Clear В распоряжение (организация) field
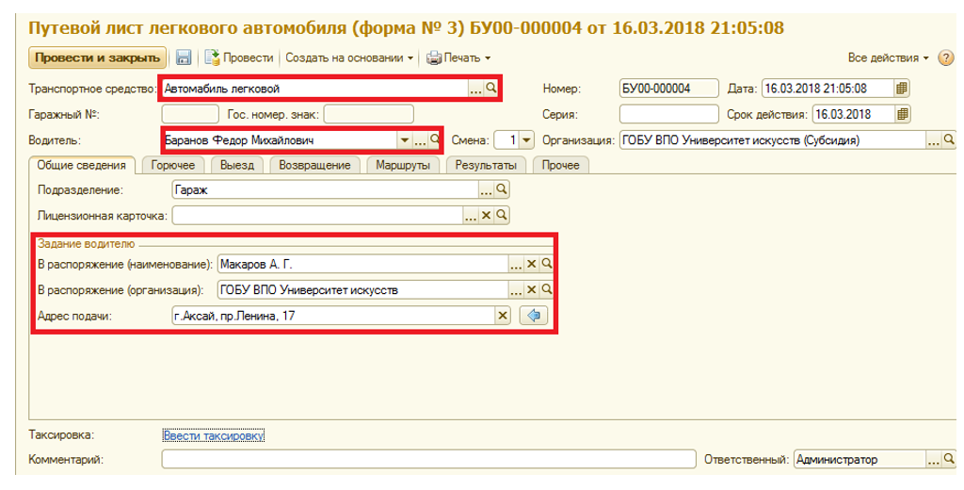This screenshot has height=490, width=964. (x=531, y=290)
